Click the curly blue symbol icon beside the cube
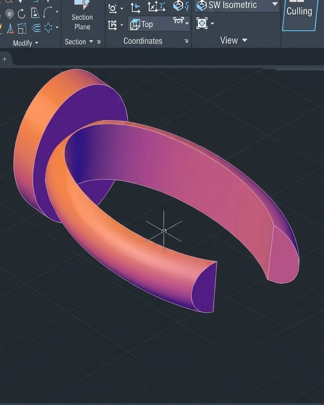Screen dimensions: 324x405 (187, 6)
